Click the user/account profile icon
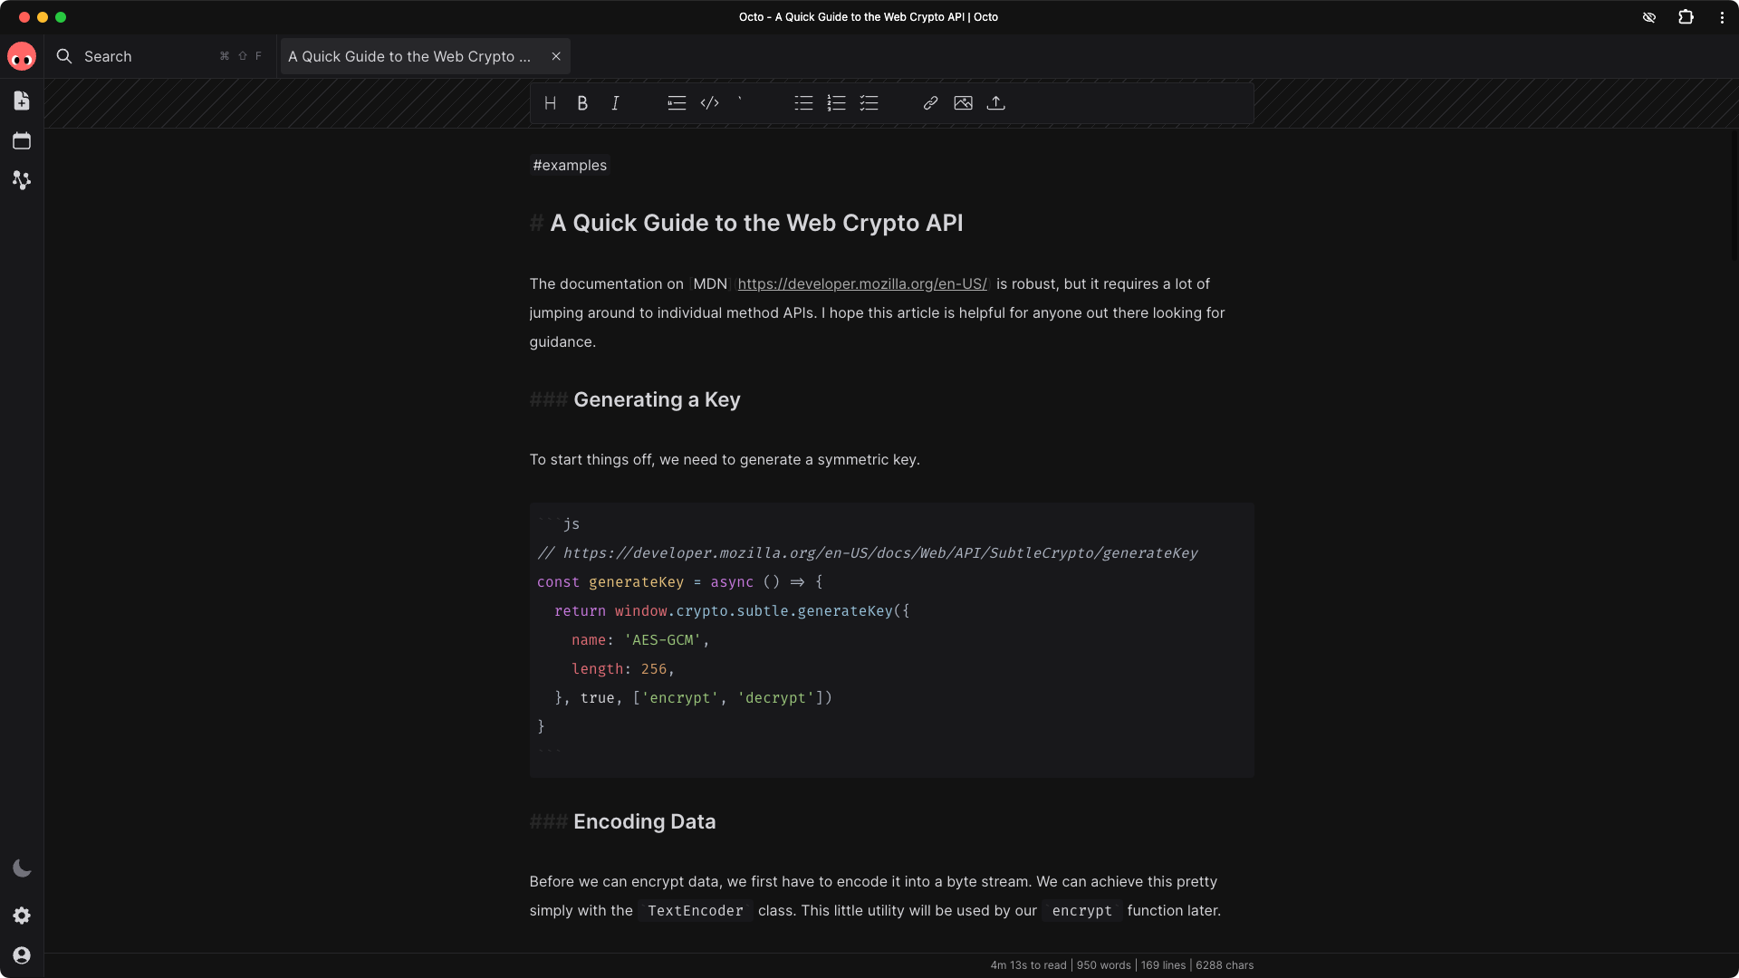The height and width of the screenshot is (978, 1739). point(22,956)
